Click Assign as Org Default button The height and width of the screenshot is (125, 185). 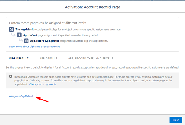tap(21, 96)
